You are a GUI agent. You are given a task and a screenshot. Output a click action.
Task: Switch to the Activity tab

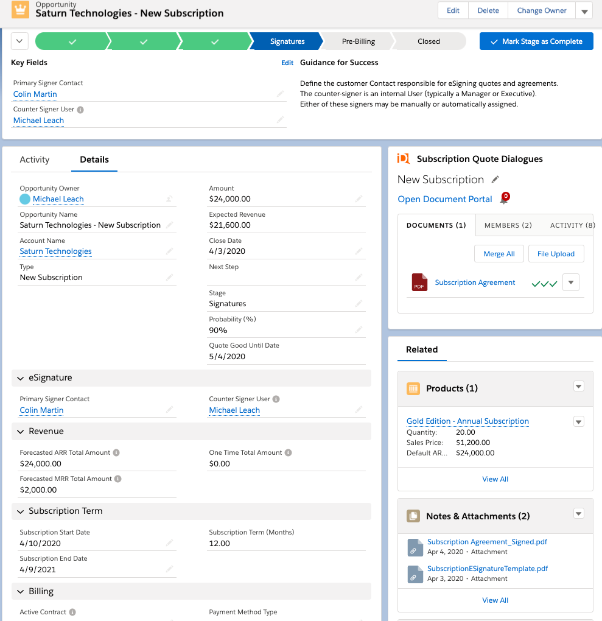tap(35, 160)
